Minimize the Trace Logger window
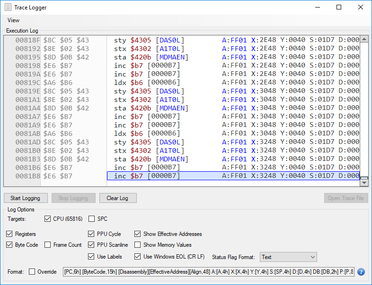This screenshot has width=372, height=285. pyautogui.click(x=318, y=8)
